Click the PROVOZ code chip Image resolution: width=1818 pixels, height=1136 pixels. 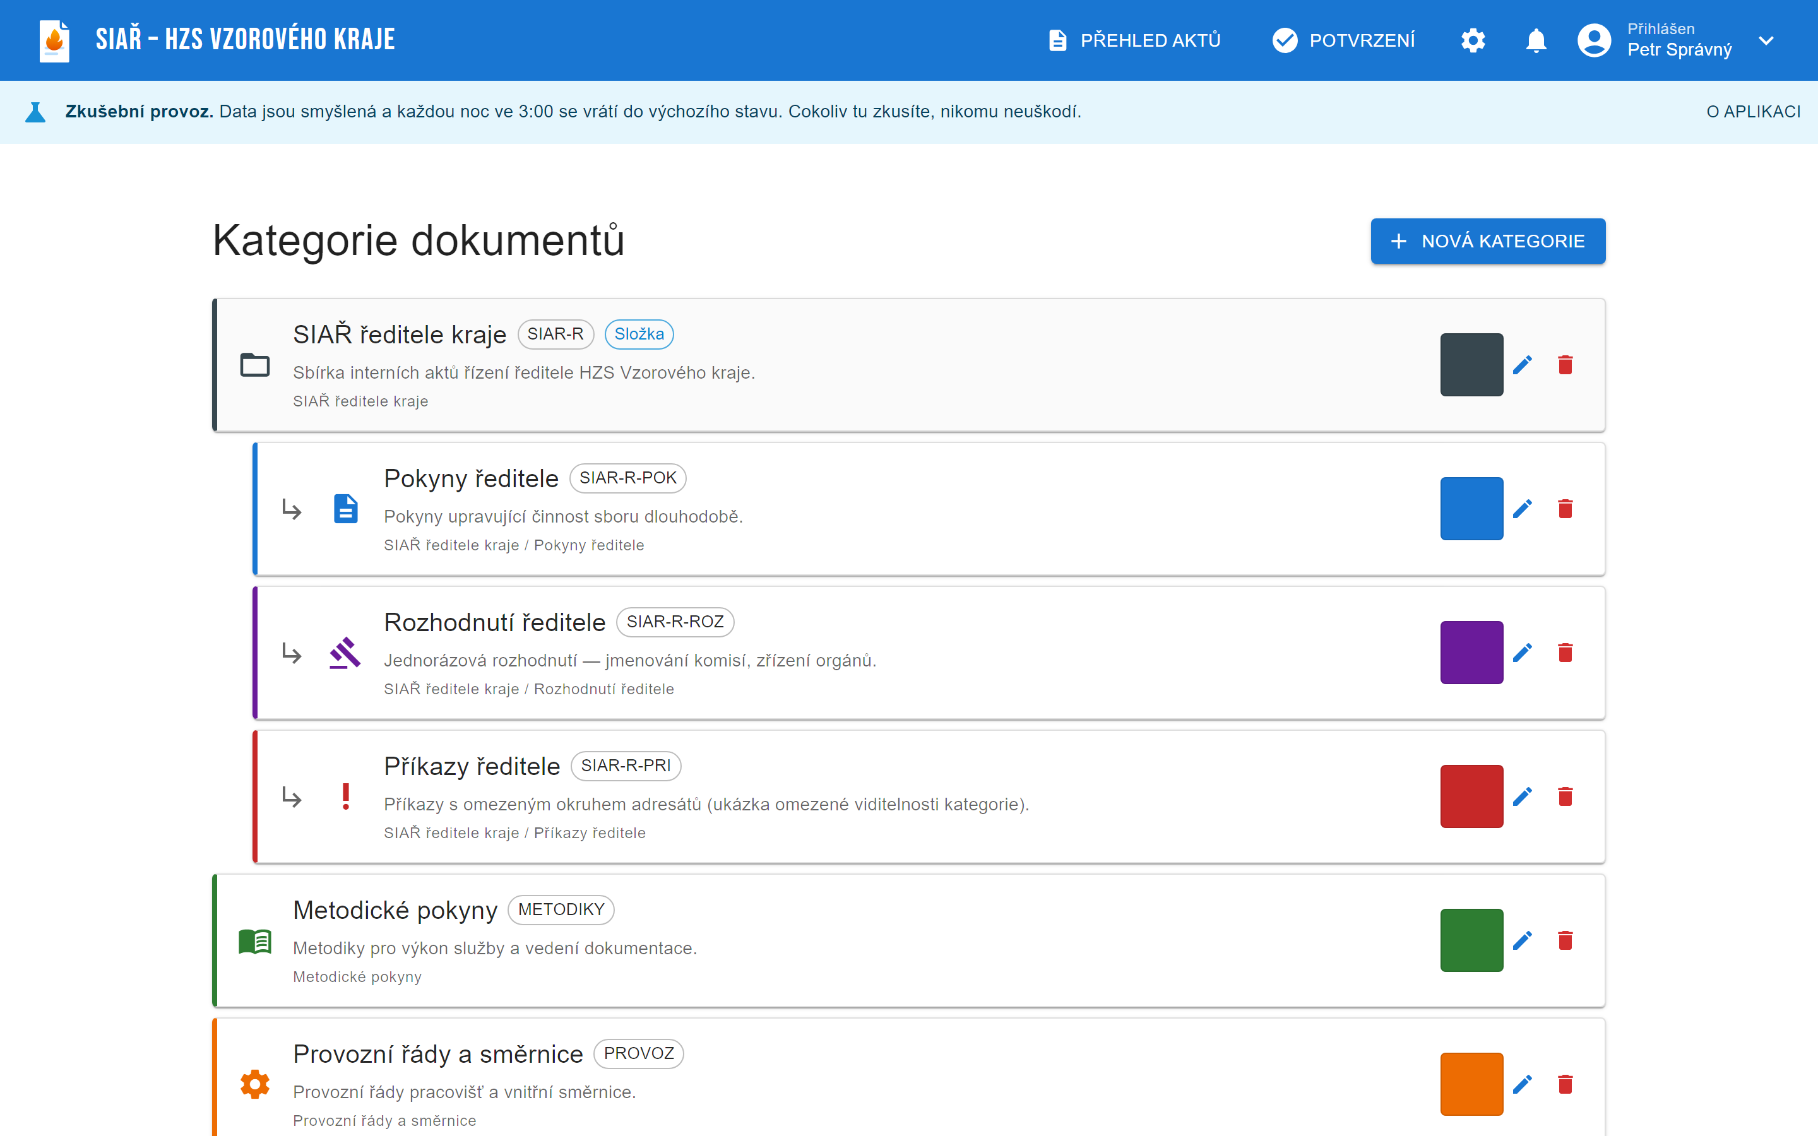click(638, 1053)
